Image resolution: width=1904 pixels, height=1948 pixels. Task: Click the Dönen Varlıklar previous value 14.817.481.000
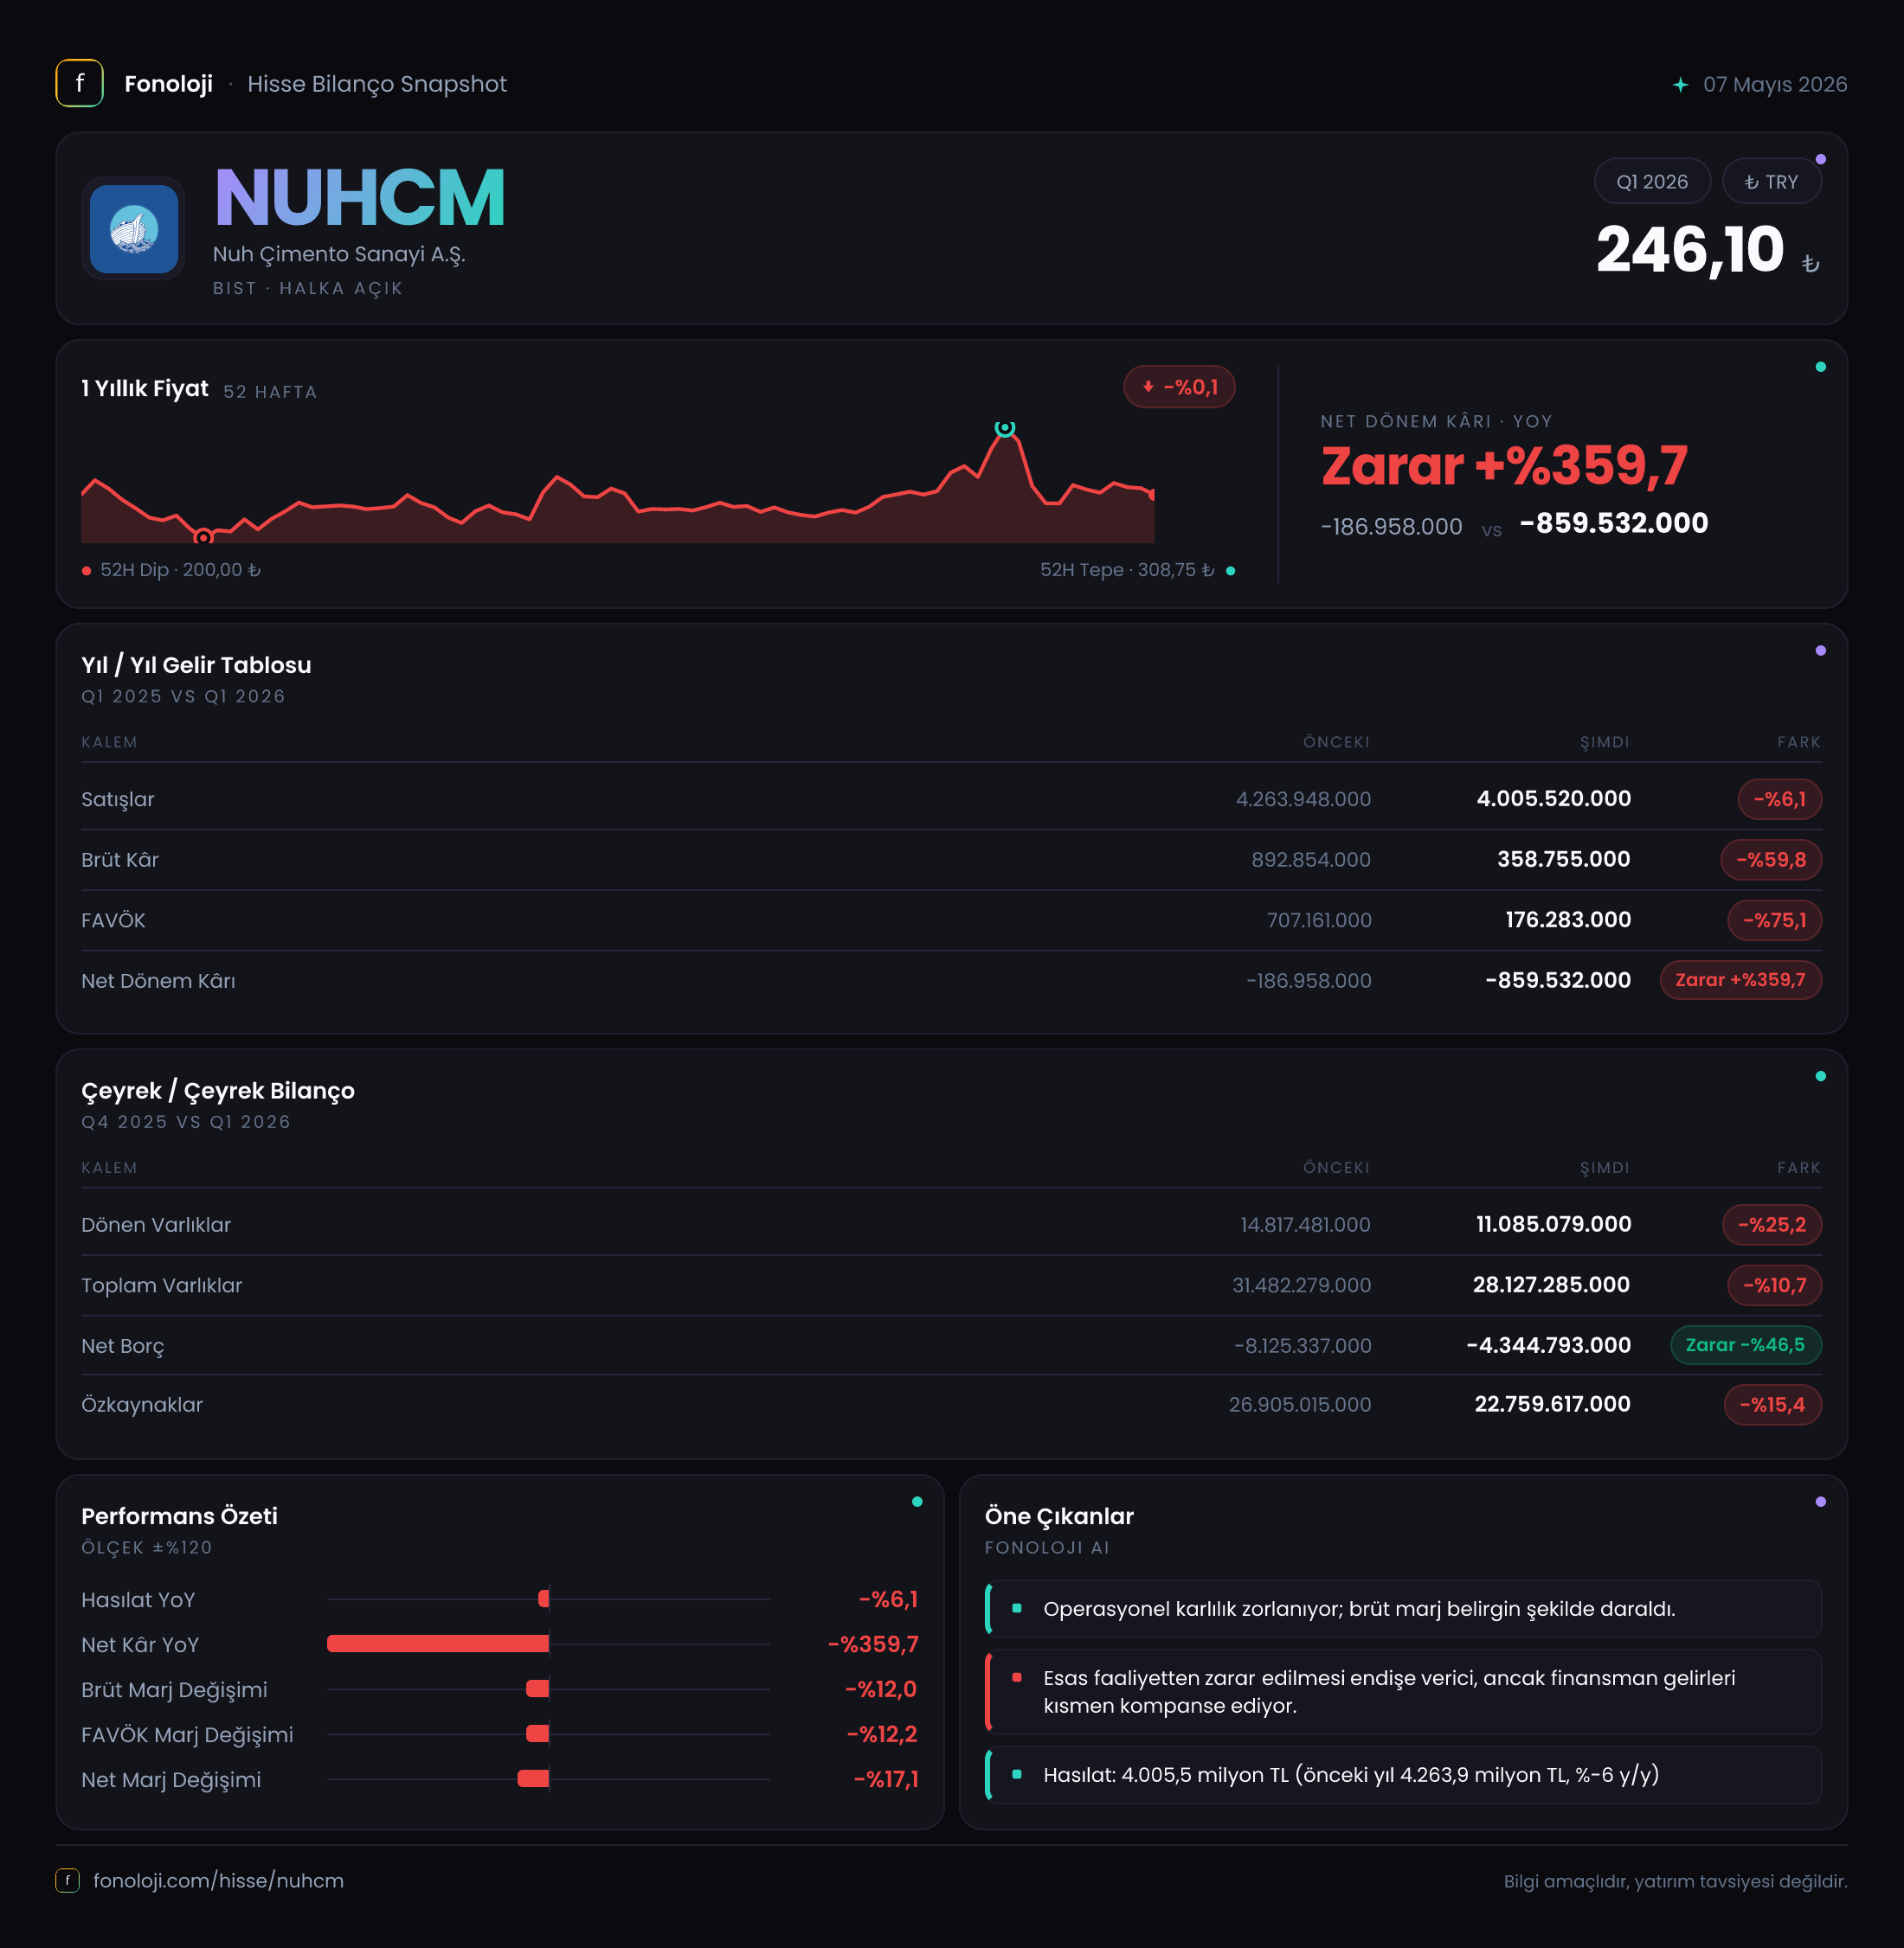1306,1224
